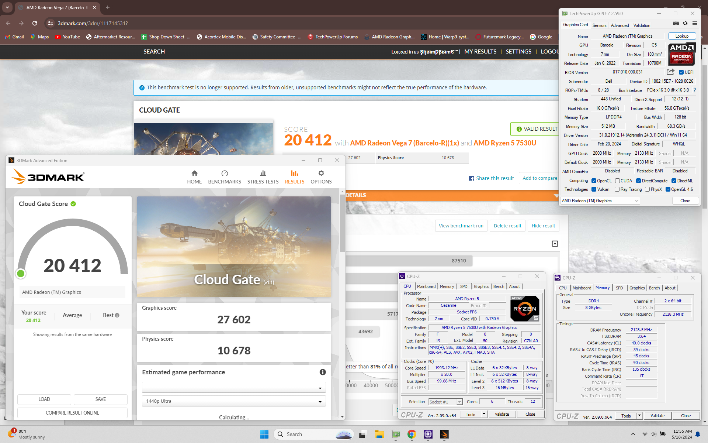Open File Explorer from the taskbar
This screenshot has height=443, width=708.
(379, 434)
